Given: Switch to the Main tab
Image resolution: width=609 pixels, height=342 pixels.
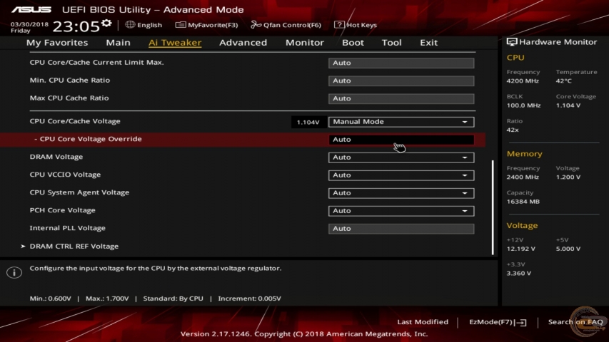Looking at the screenshot, I should (x=118, y=43).
